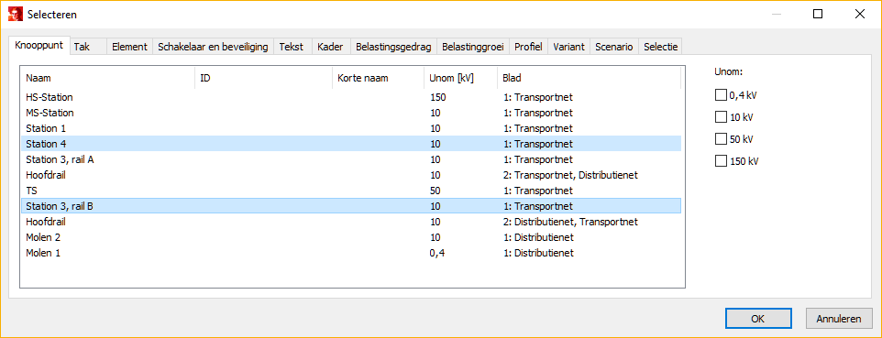Click the 150 value in HS-Station row
Image resolution: width=882 pixels, height=338 pixels.
tap(437, 97)
